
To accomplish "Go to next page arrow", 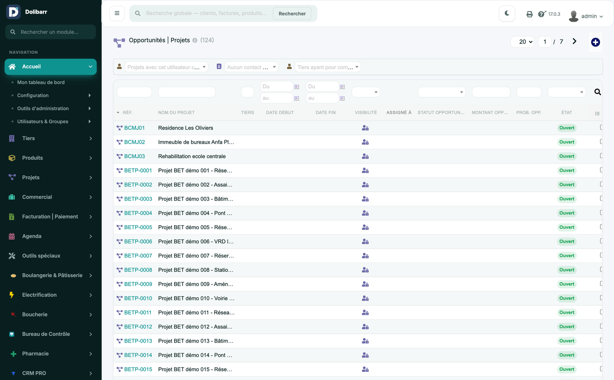I will tap(574, 41).
